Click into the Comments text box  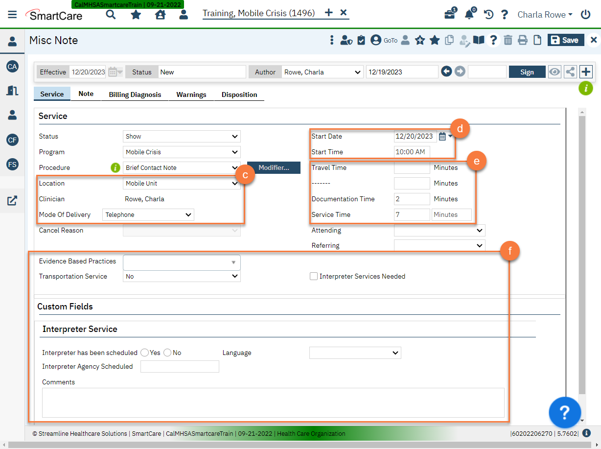273,402
